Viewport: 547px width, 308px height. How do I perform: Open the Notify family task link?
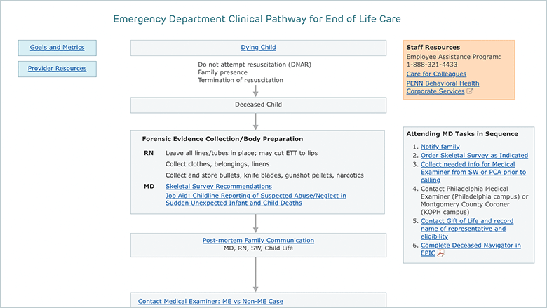[x=440, y=147]
